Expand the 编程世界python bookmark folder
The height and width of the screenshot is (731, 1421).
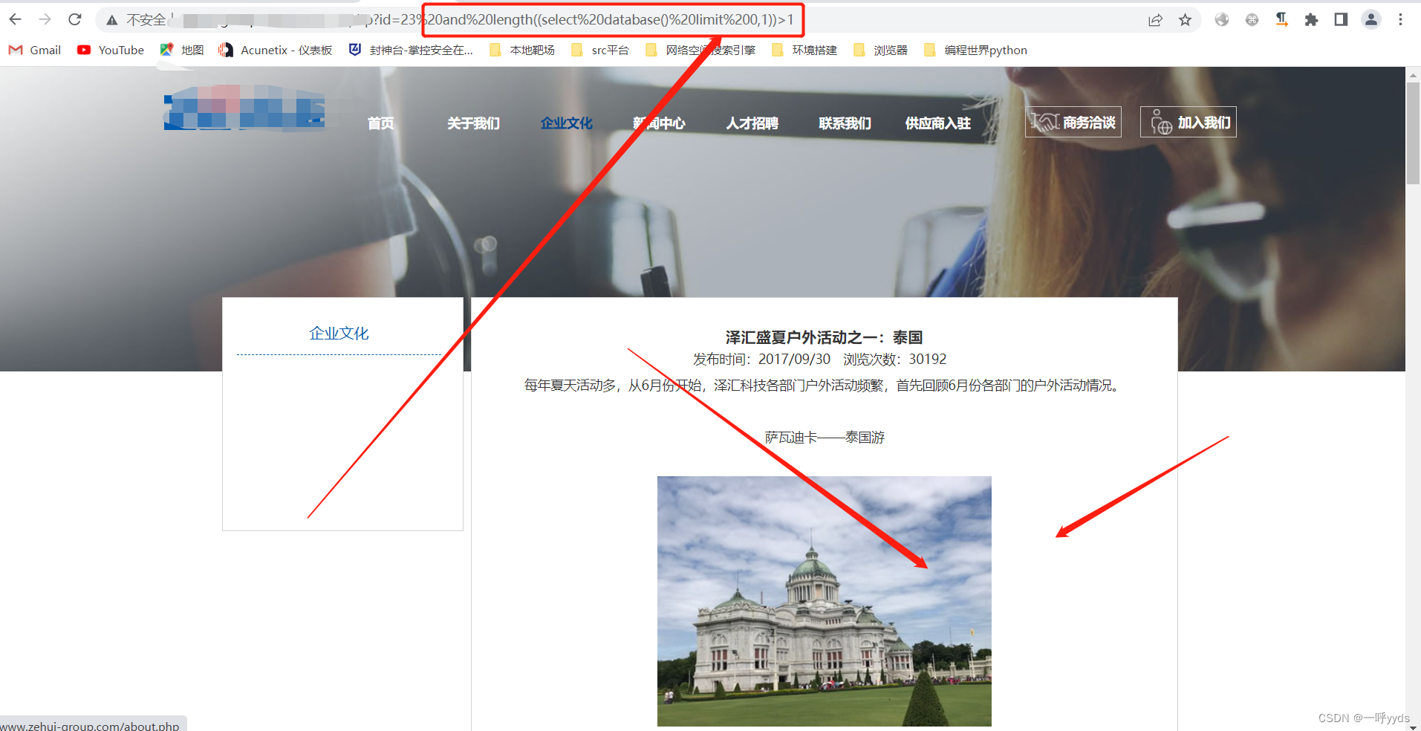[975, 50]
